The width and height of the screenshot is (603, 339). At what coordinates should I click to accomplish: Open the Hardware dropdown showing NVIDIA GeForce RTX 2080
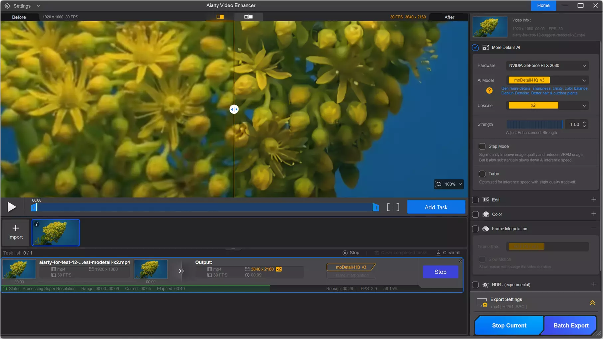pyautogui.click(x=547, y=65)
